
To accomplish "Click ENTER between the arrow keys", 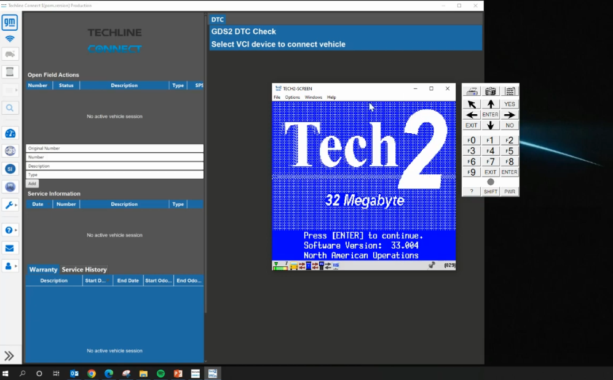I will [490, 115].
